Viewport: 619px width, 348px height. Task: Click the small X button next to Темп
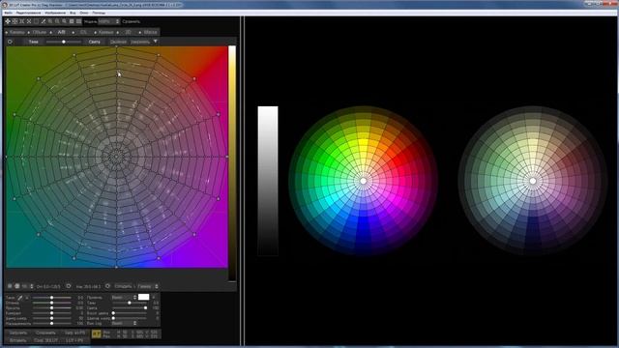click(x=27, y=298)
